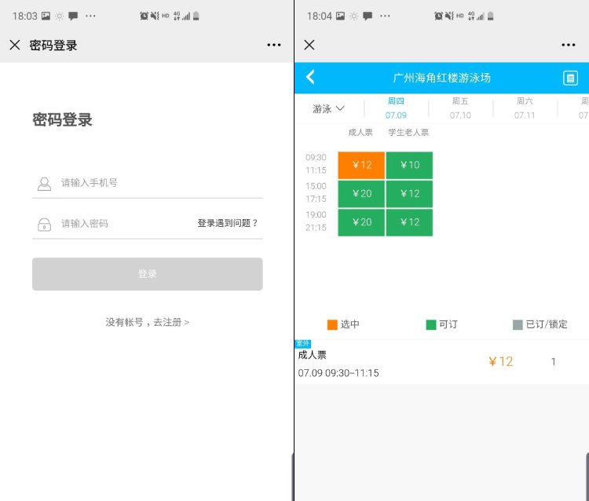Screen dimensions: 589x501
Task: Click the gray 已订/锁定 legend swatch
Action: coord(518,324)
